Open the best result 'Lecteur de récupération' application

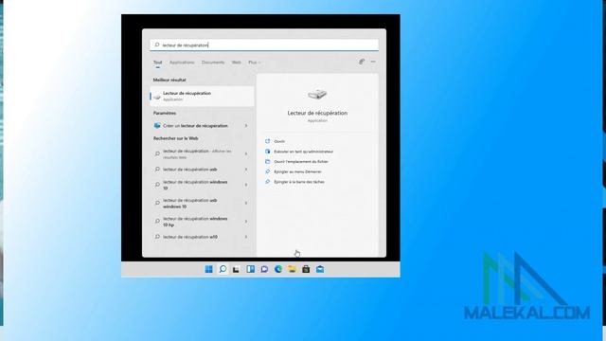[x=202, y=97]
